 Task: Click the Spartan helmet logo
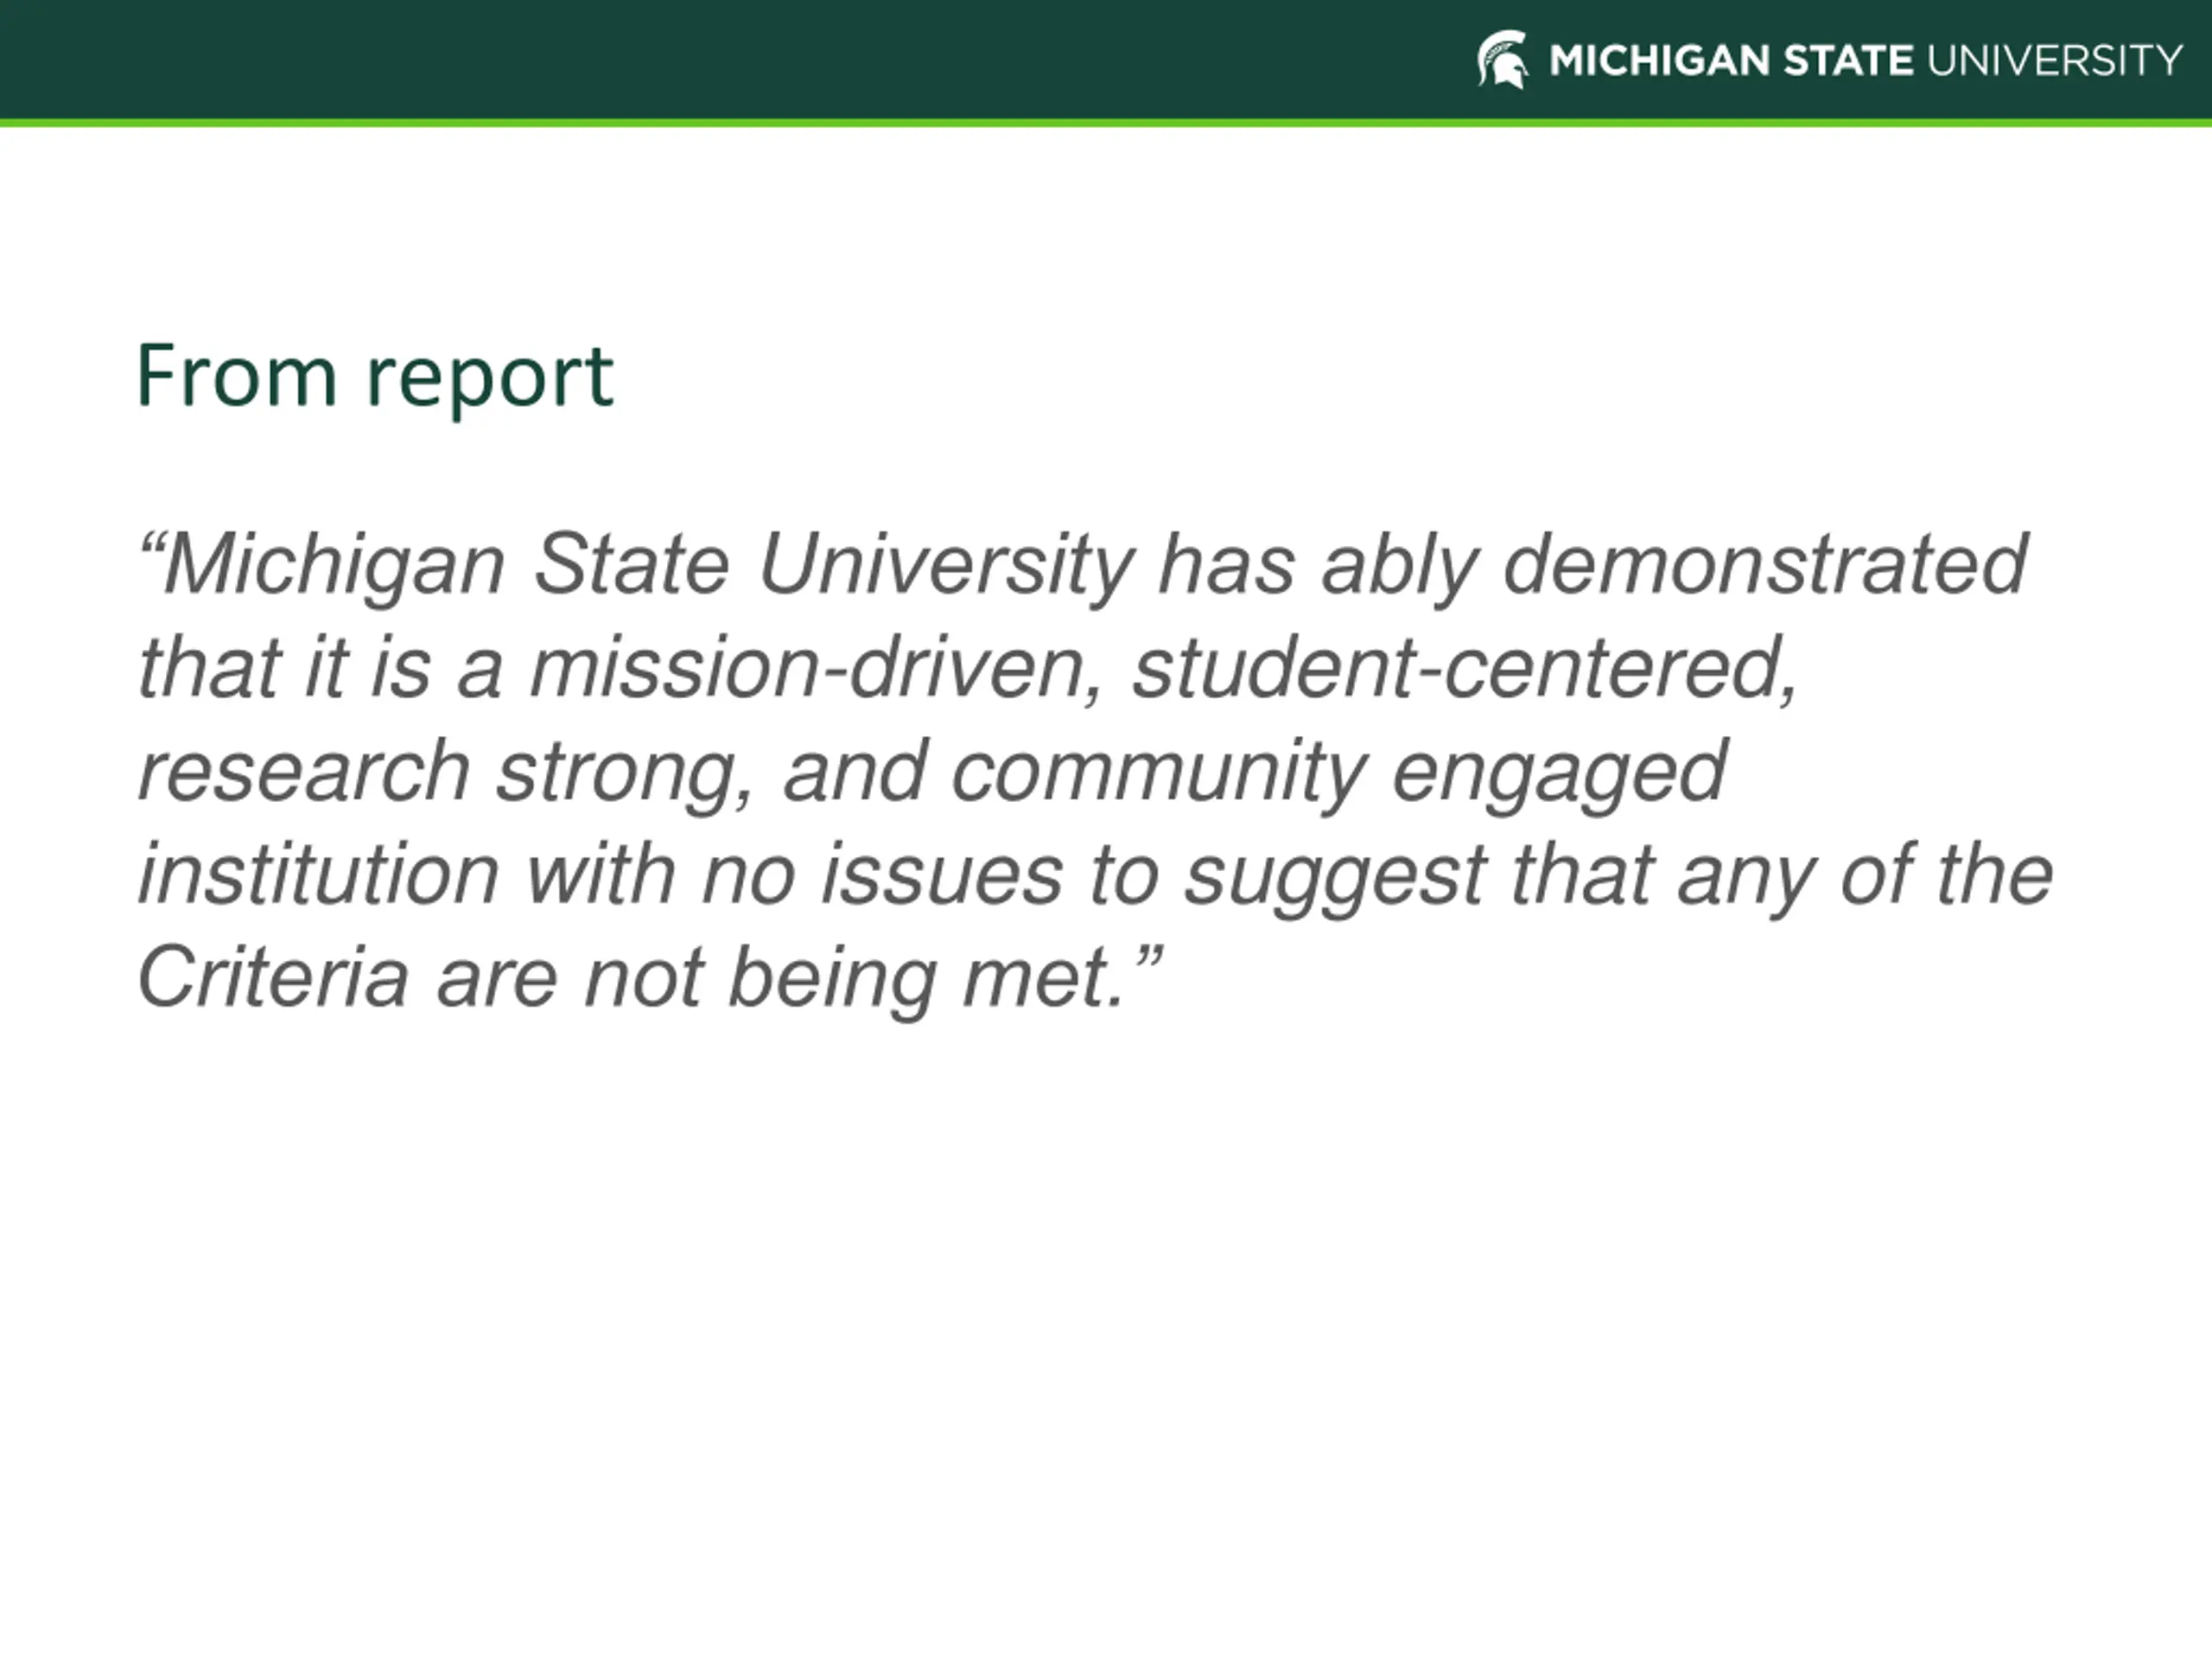pyautogui.click(x=1503, y=60)
